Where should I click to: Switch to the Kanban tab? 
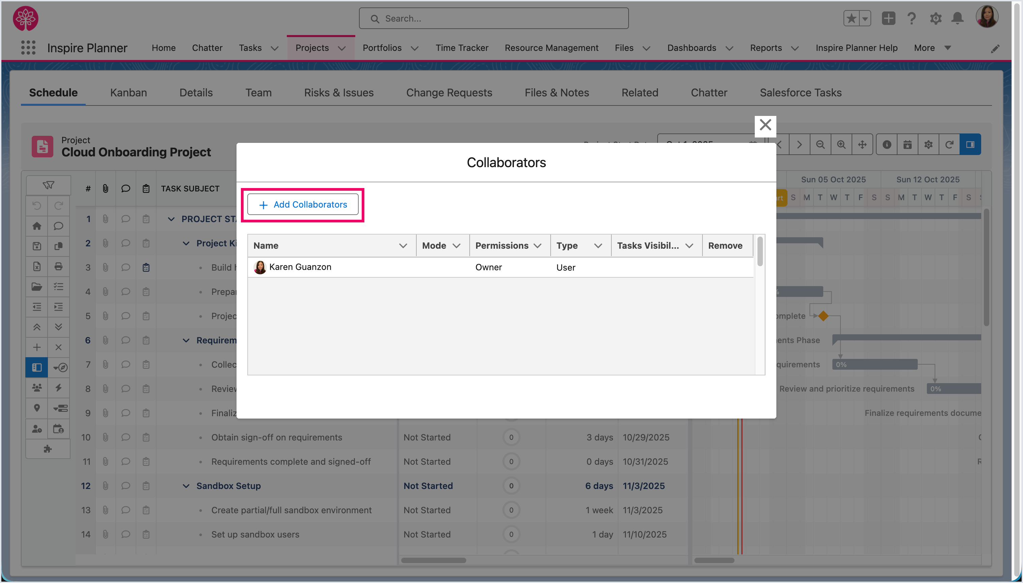click(128, 92)
